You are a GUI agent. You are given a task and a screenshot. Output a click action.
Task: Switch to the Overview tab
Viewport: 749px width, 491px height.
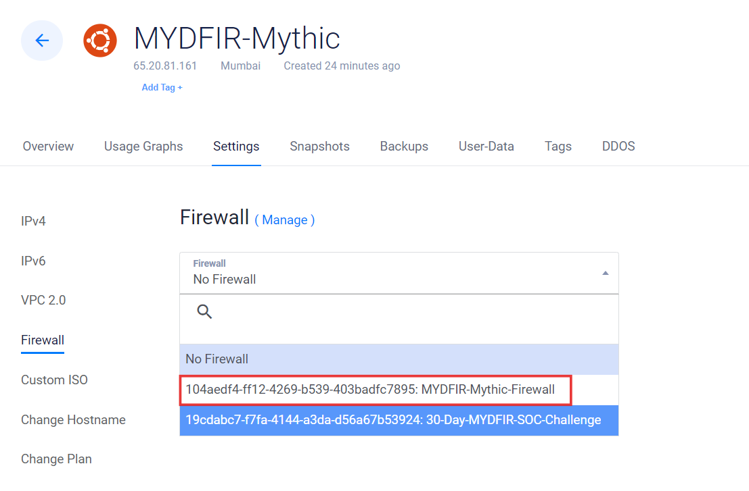coord(48,147)
